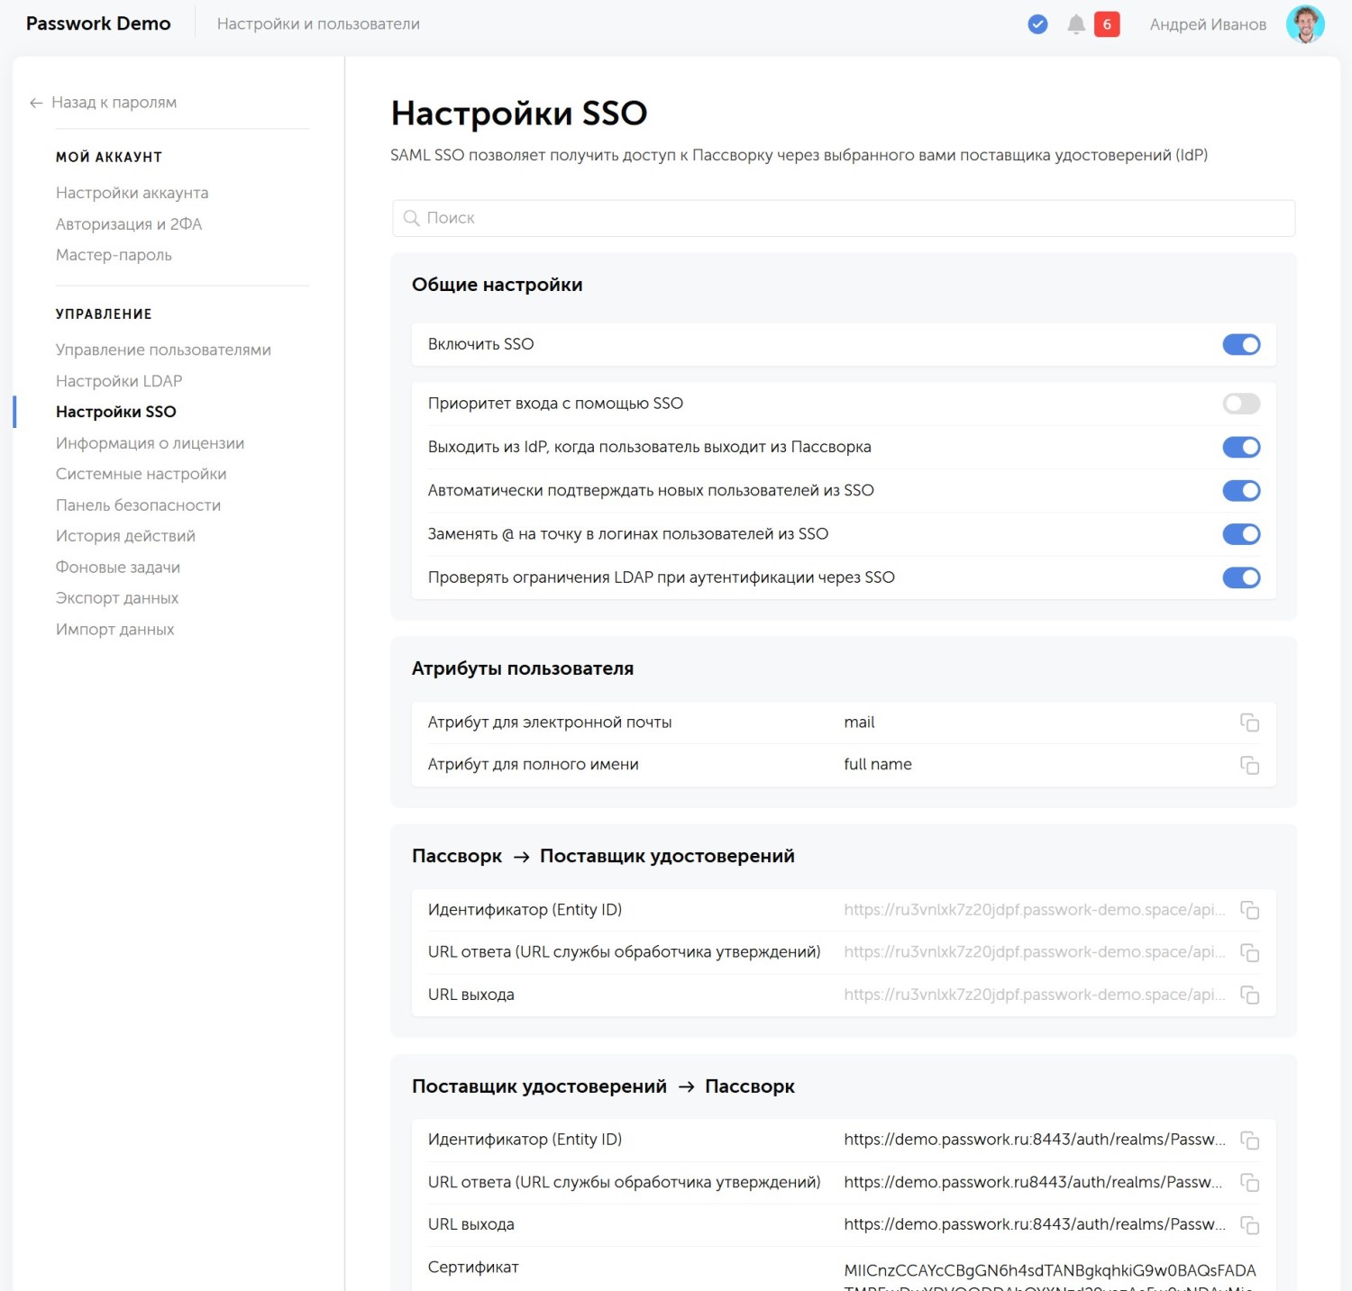Go to История действий page
The image size is (1352, 1291).
pos(125,536)
